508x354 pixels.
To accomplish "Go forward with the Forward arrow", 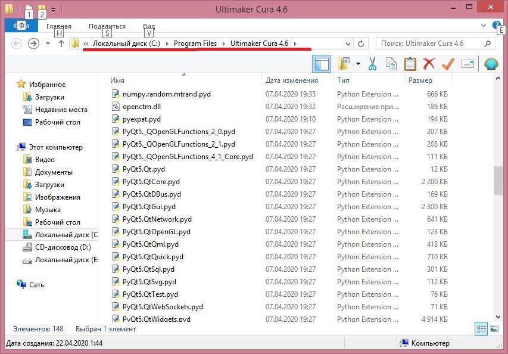I will pos(33,44).
